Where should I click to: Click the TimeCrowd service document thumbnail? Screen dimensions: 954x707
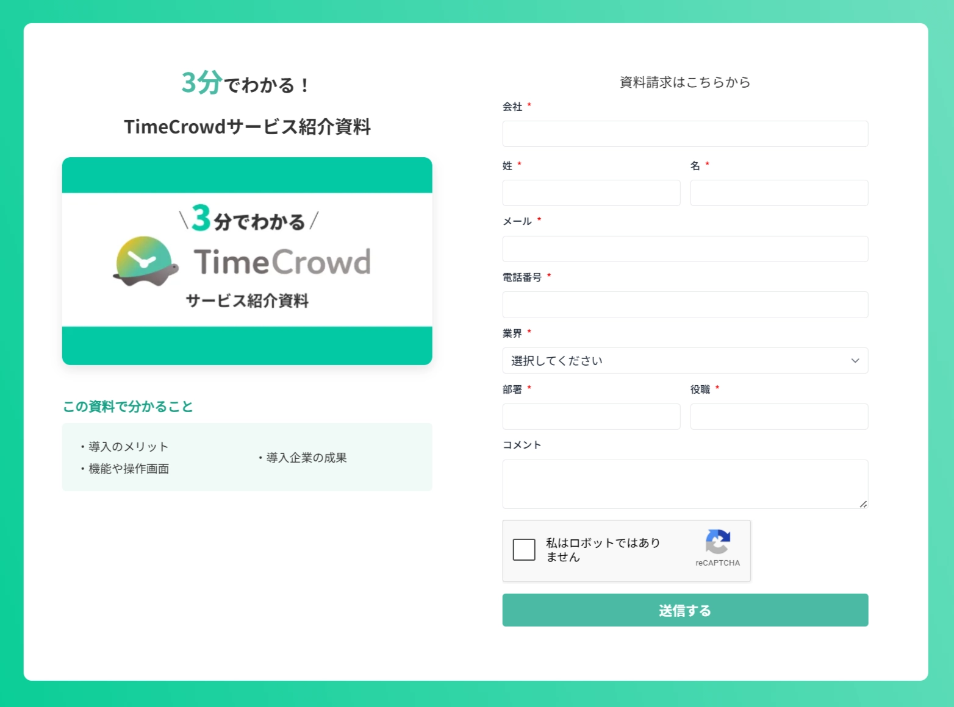tap(247, 261)
